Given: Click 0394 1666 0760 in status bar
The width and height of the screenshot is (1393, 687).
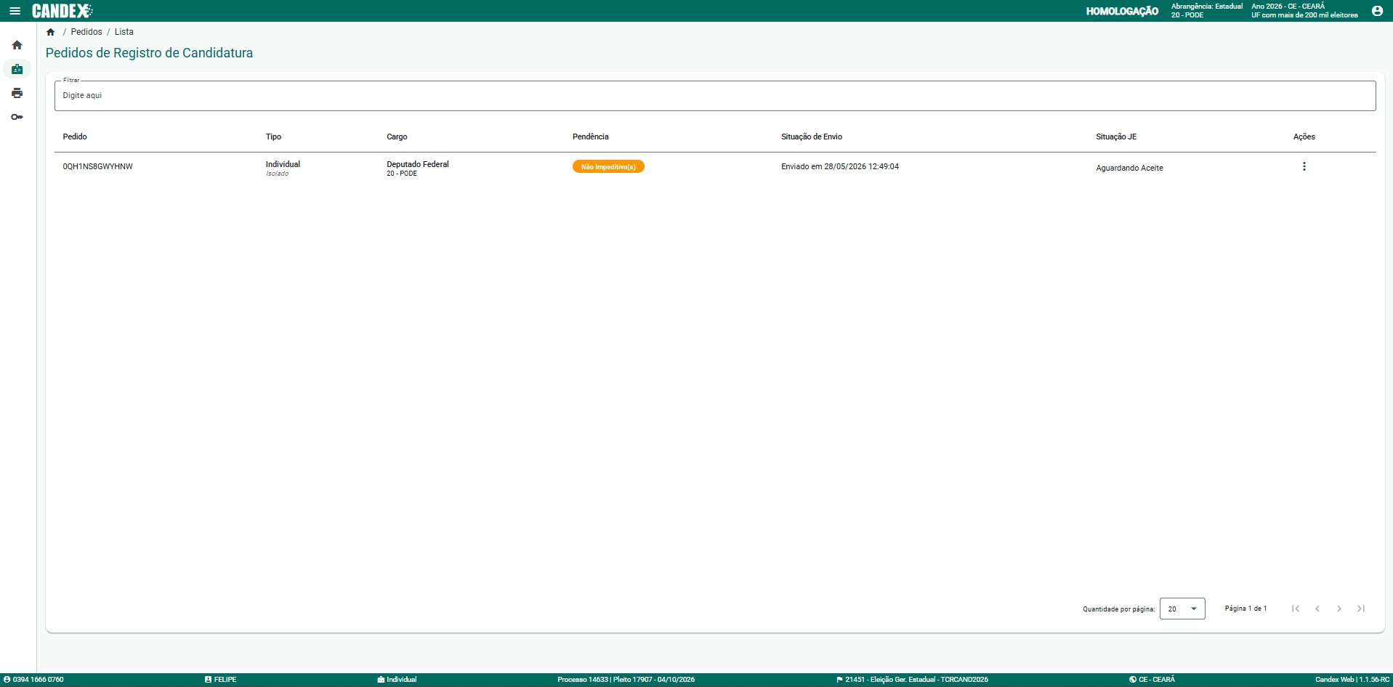Looking at the screenshot, I should click(x=33, y=680).
